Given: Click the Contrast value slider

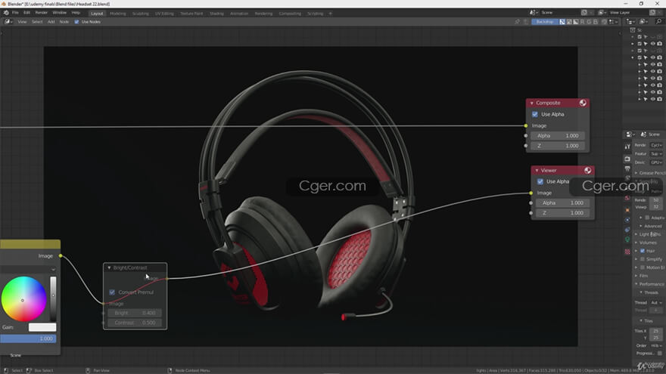Looking at the screenshot, I should 134,323.
